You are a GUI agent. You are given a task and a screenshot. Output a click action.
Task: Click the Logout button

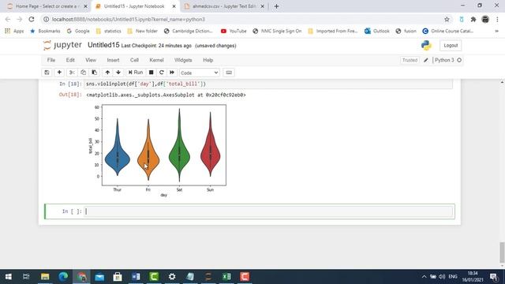(451, 46)
